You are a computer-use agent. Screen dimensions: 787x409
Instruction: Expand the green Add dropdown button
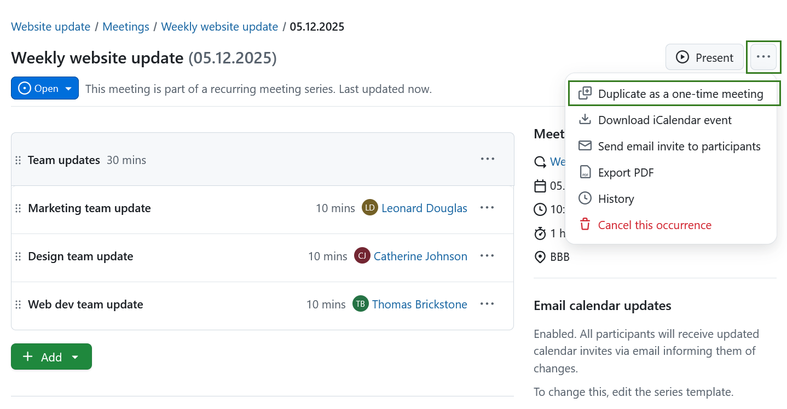click(51, 357)
